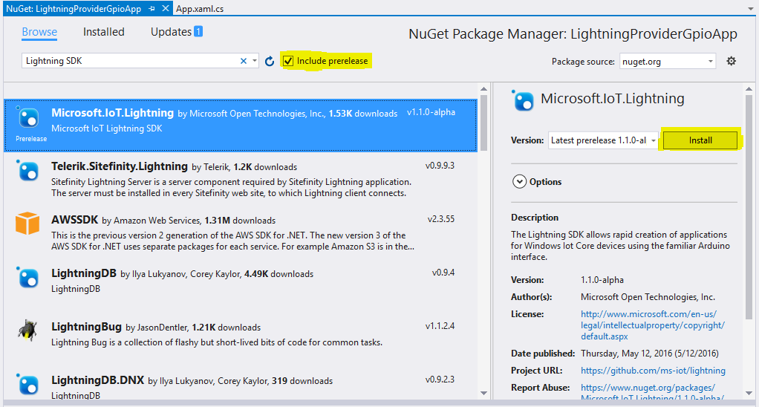Switch to the Updates tab
This screenshot has width=759, height=407.
point(172,32)
